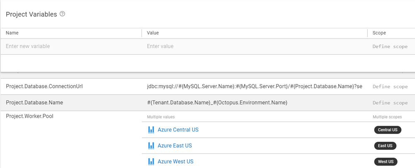Open the Azure Central US link

(178, 130)
